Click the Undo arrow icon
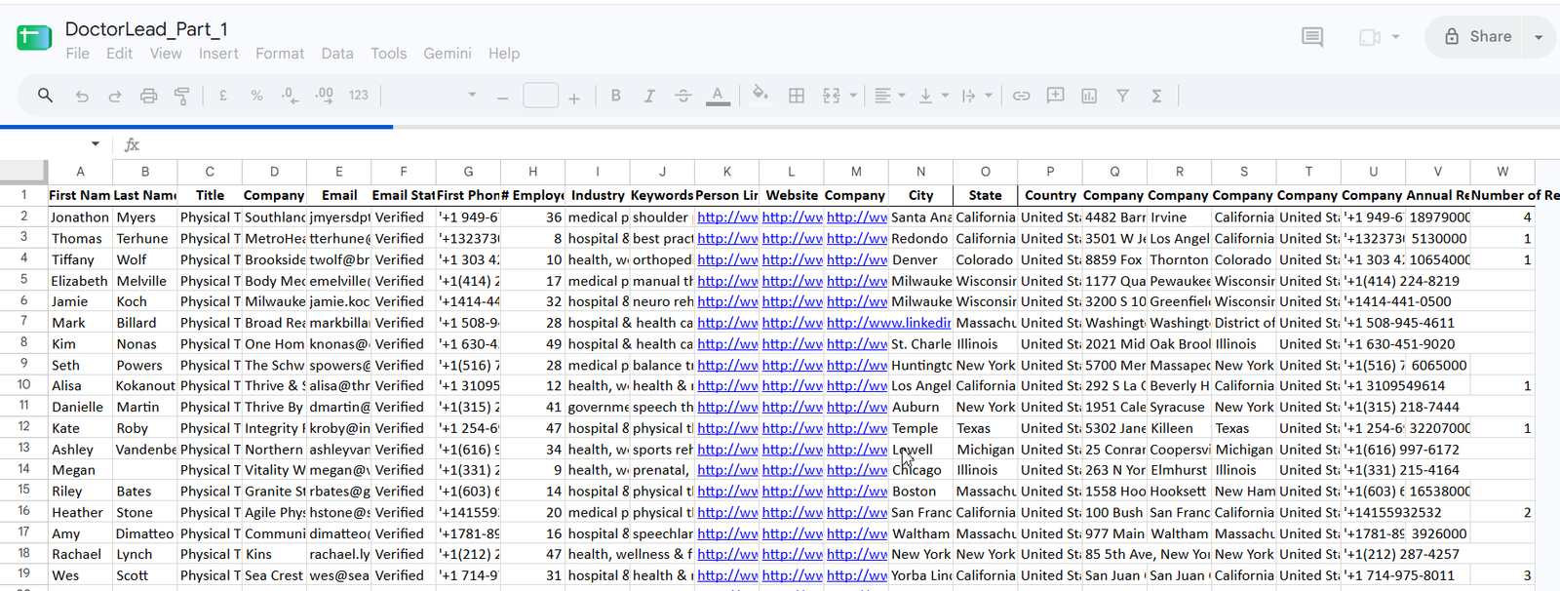Screen dimensions: 1560x591 coord(82,96)
